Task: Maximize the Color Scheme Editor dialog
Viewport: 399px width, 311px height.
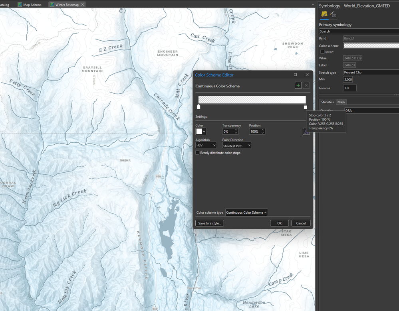Action: pyautogui.click(x=296, y=75)
